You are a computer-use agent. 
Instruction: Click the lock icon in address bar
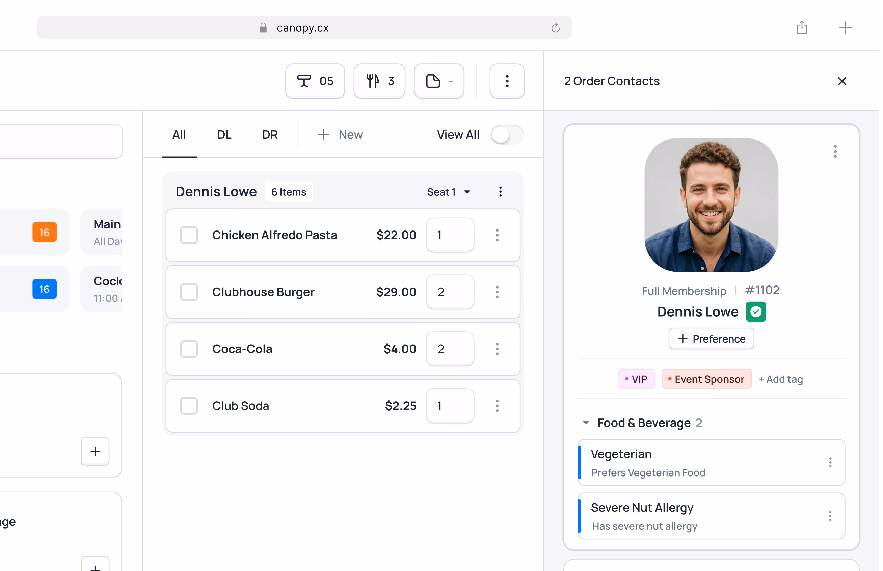(x=263, y=28)
